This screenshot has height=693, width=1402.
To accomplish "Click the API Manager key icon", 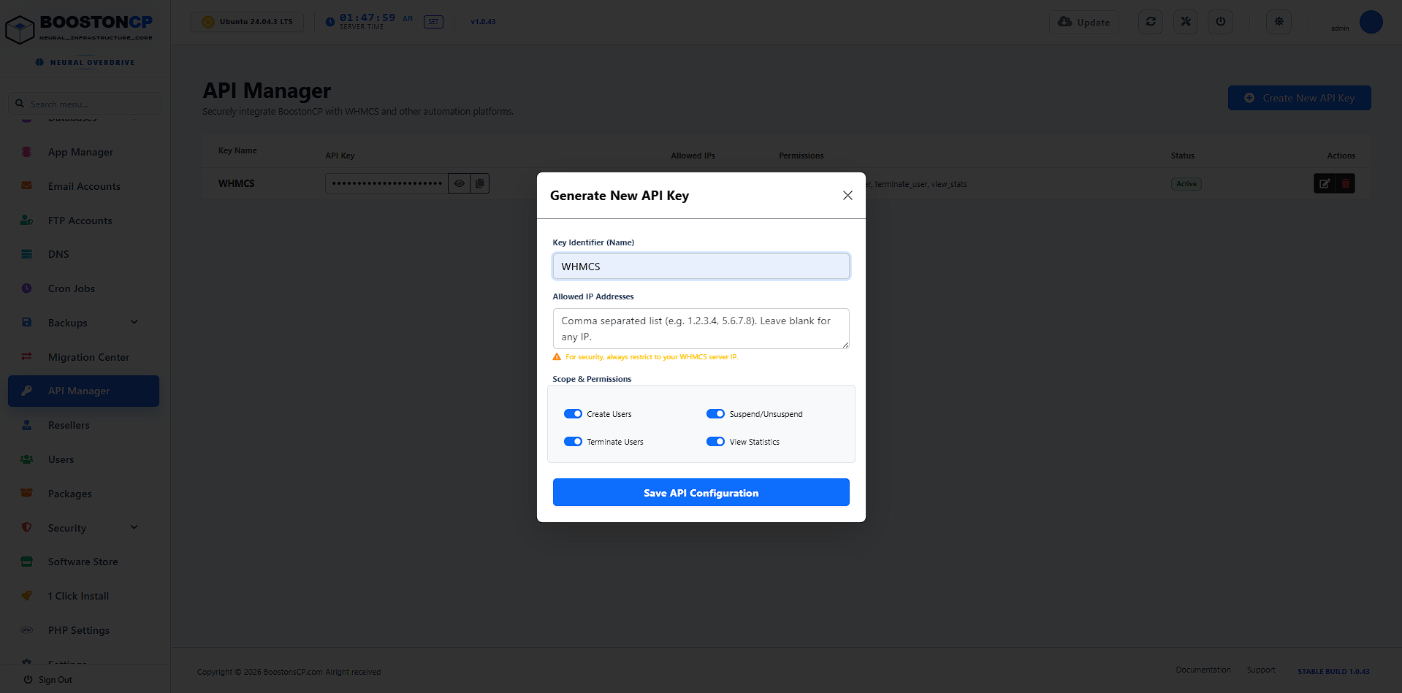I will click(x=26, y=391).
